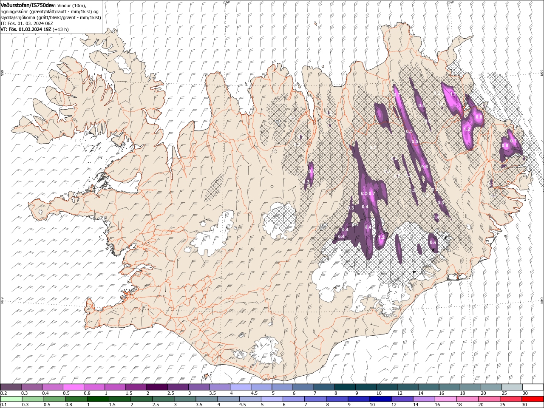The width and height of the screenshot is (544, 408).
Task: Select dark teal snow swatch between 9 and 10
Action: (365, 387)
